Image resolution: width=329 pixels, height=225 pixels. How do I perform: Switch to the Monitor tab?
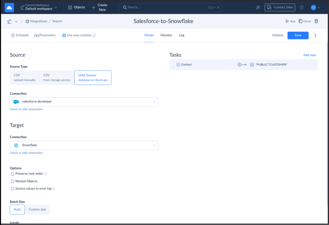(x=166, y=35)
